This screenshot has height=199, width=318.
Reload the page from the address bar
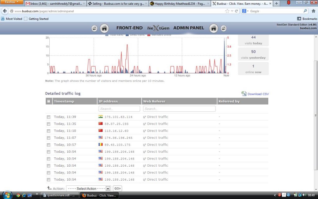[x=236, y=11]
